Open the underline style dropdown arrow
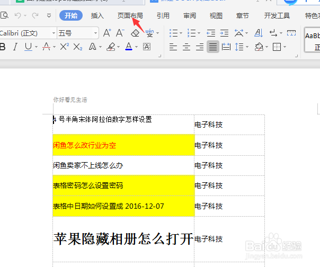Viewport: 320px width, 267px height. click(x=37, y=47)
